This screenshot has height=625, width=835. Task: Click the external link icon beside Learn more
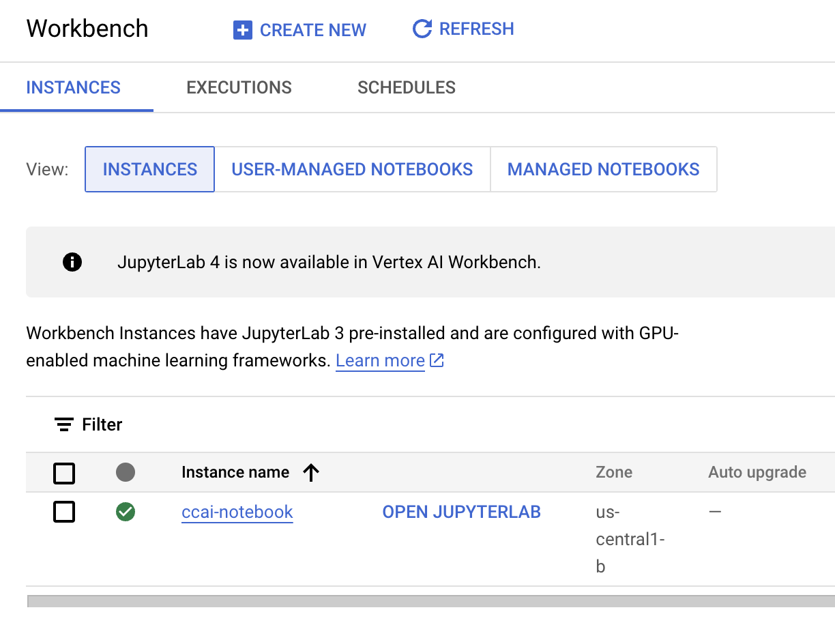point(437,361)
